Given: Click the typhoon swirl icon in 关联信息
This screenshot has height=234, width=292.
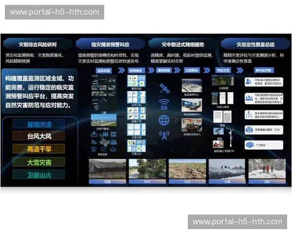Looking at the screenshot, I should point(93,149).
